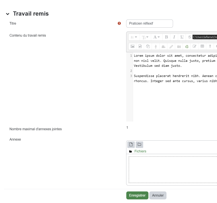Viewport: 217px width, 203px height.
Task: Click the manage files icon in editor
Action: (x=148, y=46)
